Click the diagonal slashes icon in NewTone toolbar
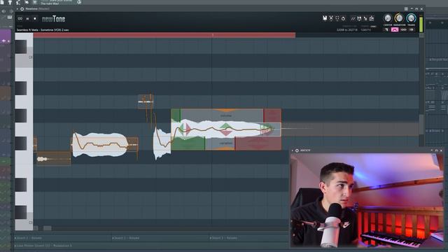448x252 pixels. pos(353,19)
